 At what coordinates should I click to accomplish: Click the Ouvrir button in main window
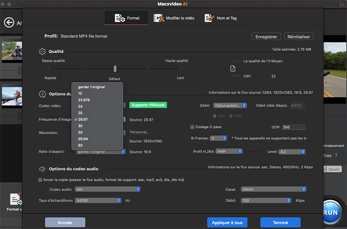(334, 169)
